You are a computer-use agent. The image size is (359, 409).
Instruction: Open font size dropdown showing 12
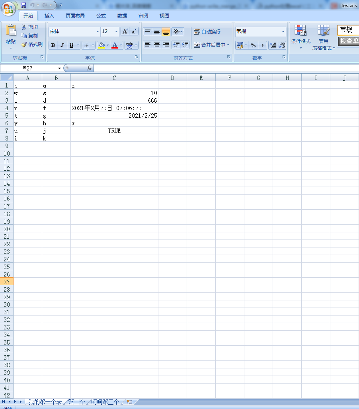[x=116, y=31]
